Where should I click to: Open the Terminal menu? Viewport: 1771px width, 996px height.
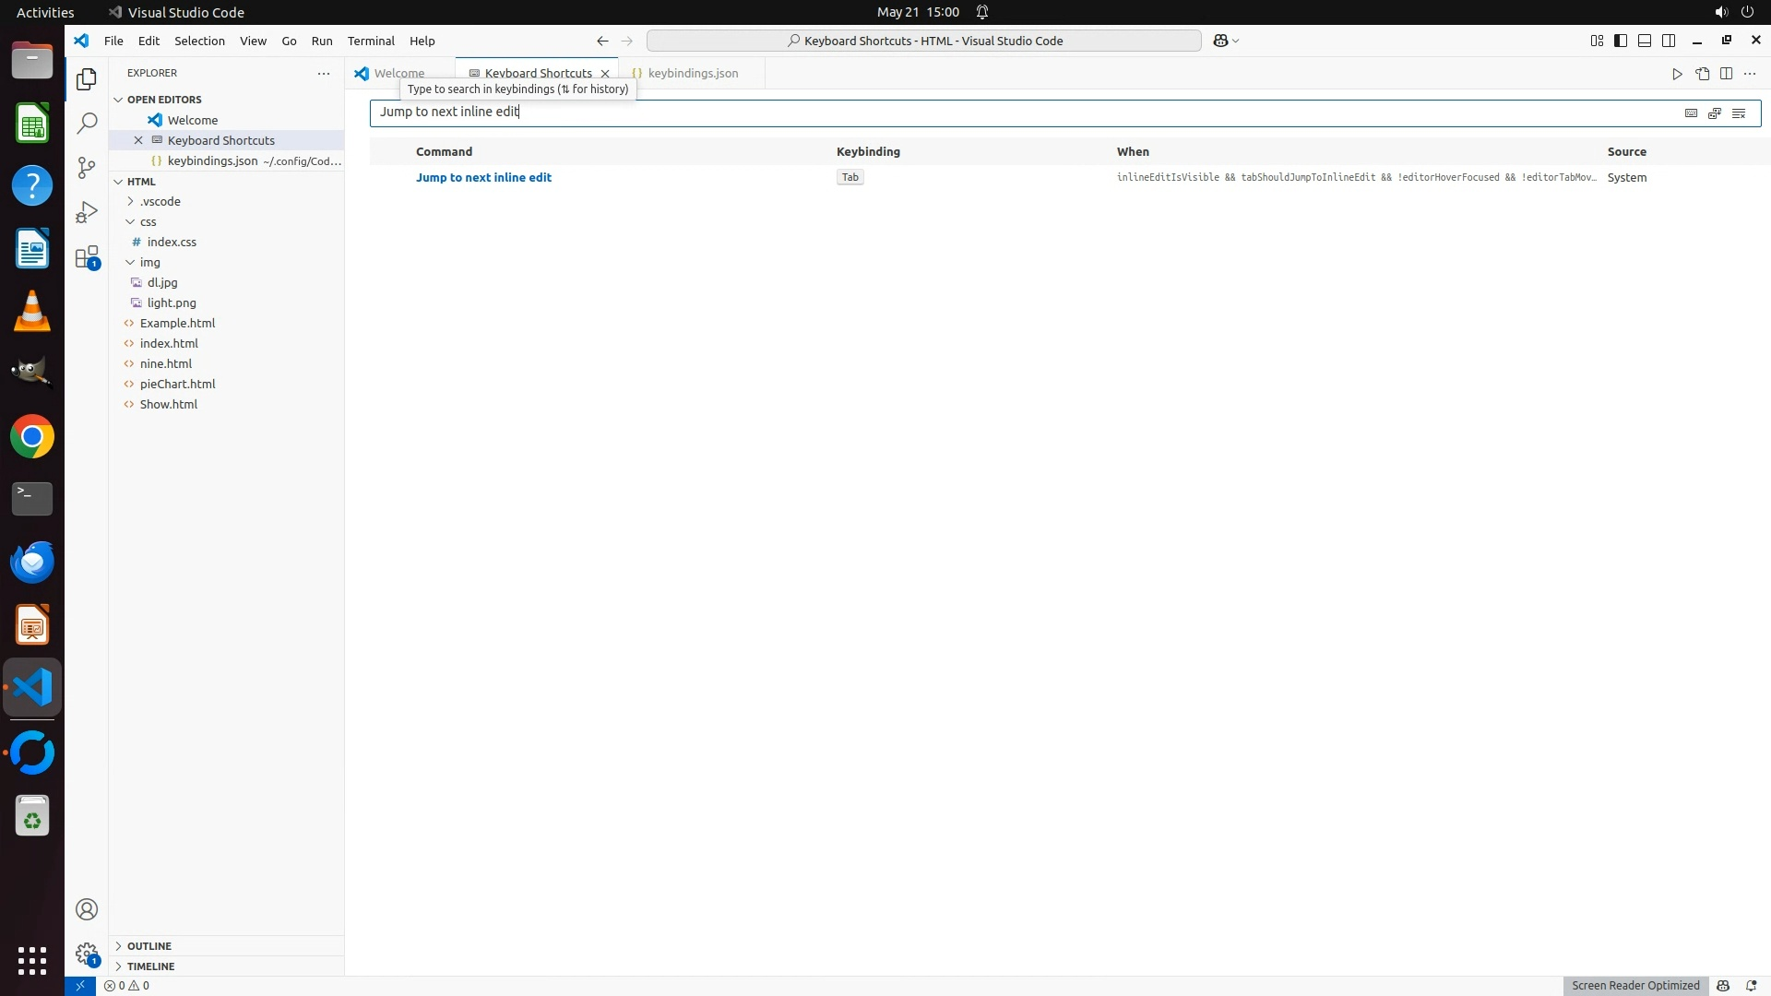(x=371, y=41)
